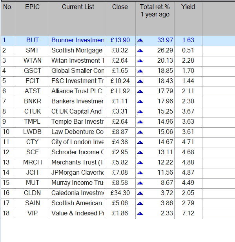Viewport: 235px width, 242px height.
Task: Select the MRCH EPIC cell
Action: pyautogui.click(x=33, y=163)
